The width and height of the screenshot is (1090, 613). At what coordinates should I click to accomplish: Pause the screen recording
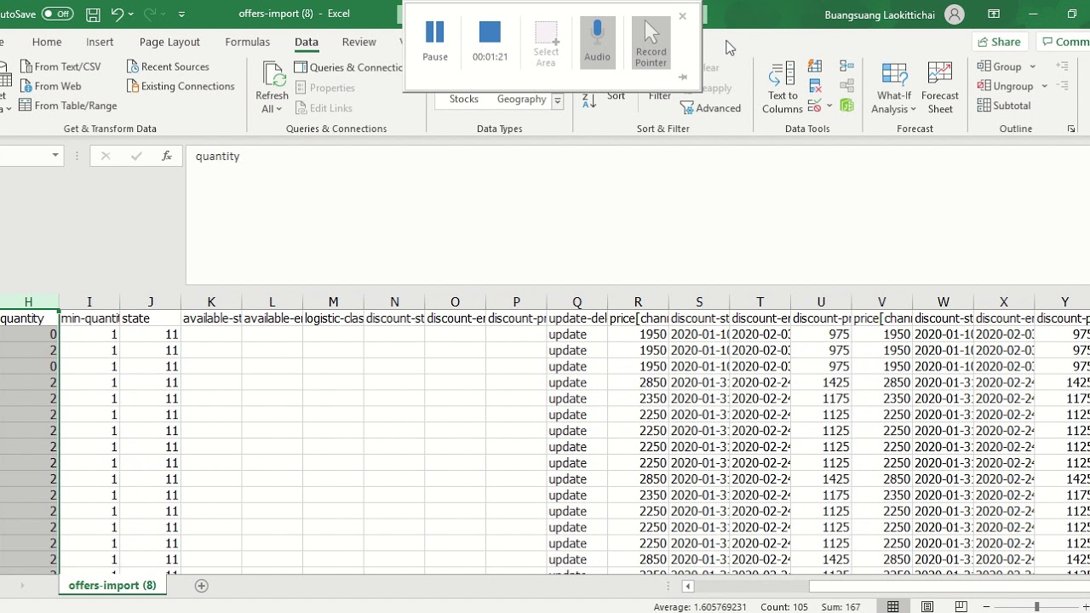(x=435, y=42)
